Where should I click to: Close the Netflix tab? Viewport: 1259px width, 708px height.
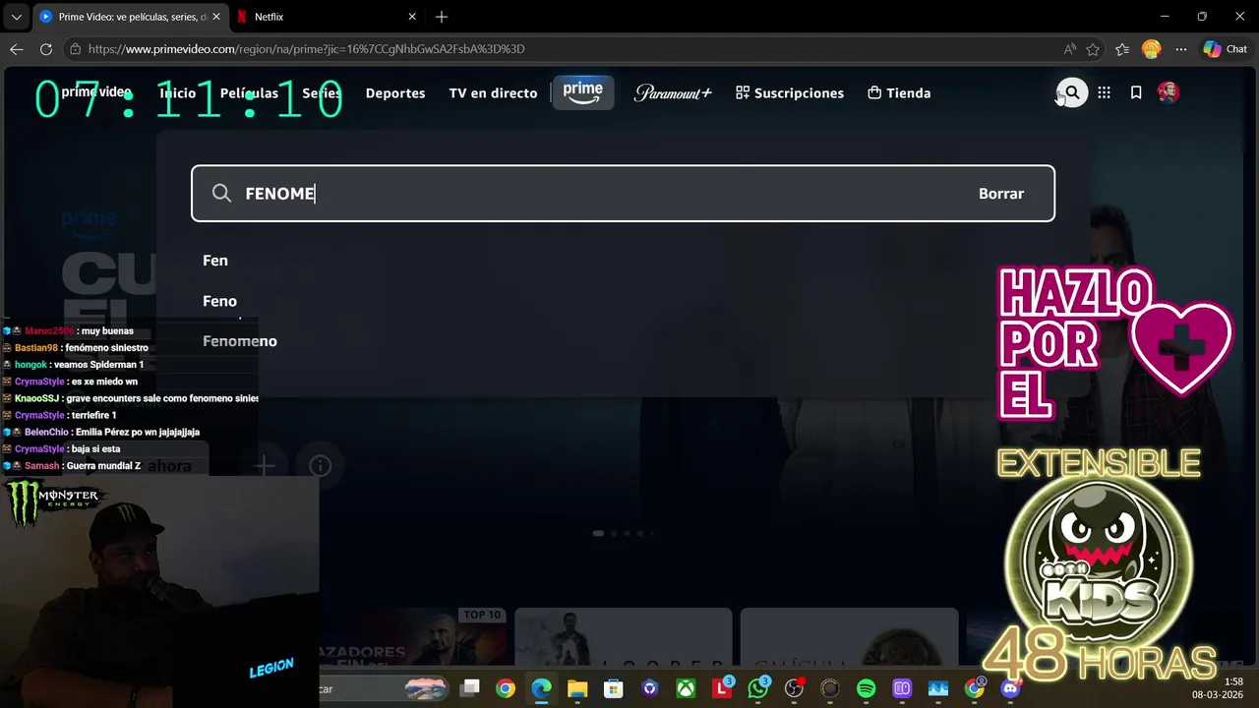point(412,17)
